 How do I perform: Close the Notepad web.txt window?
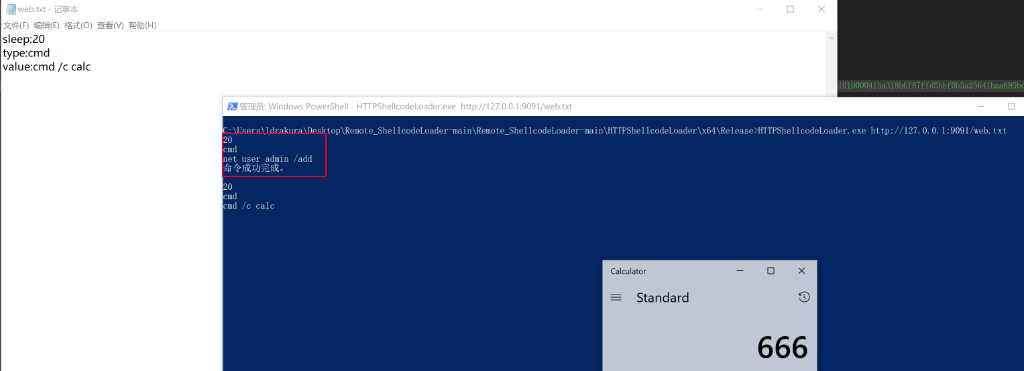821,9
